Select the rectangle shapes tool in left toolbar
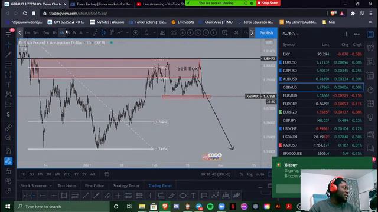Screen dimensions: 378x212 tap(8, 75)
